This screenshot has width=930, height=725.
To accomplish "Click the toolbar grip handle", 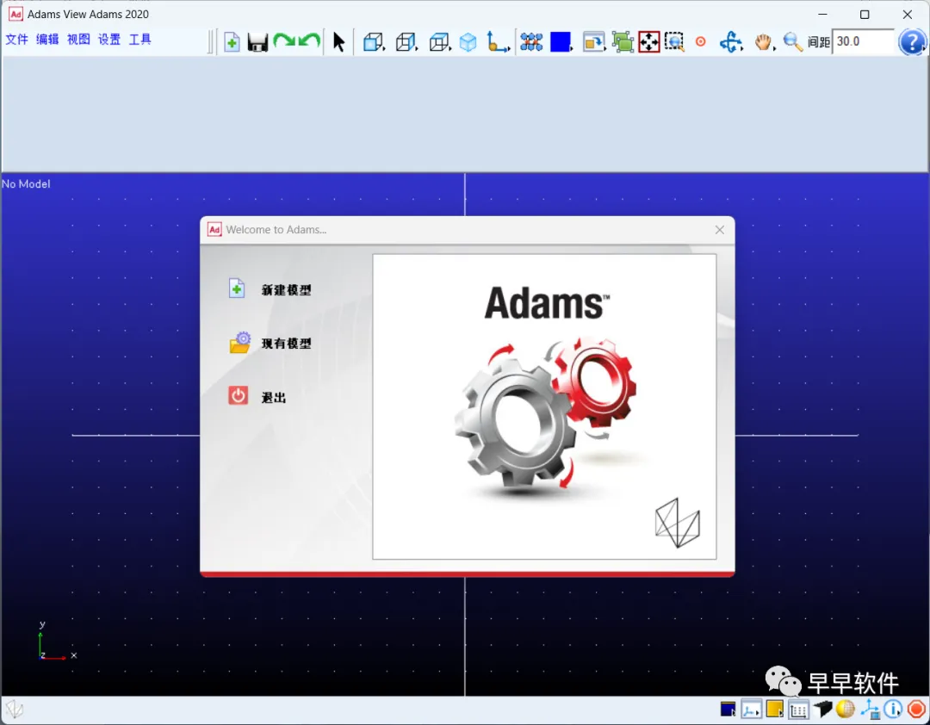I will 210,42.
